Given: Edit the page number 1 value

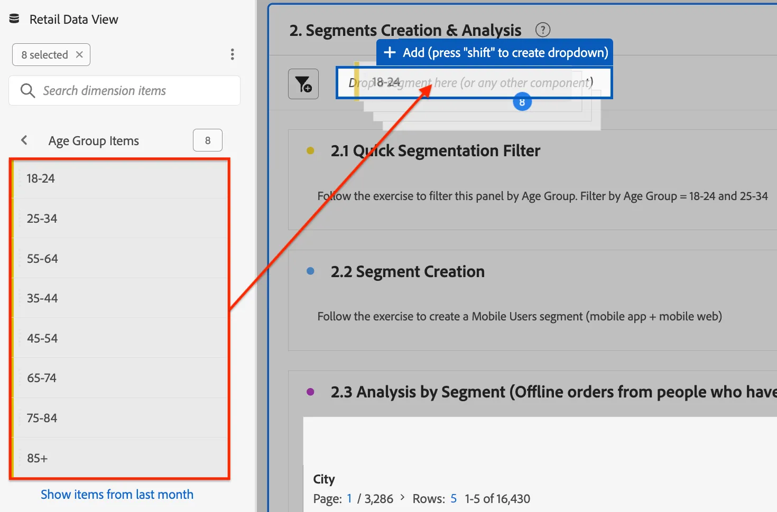Looking at the screenshot, I should pos(349,499).
